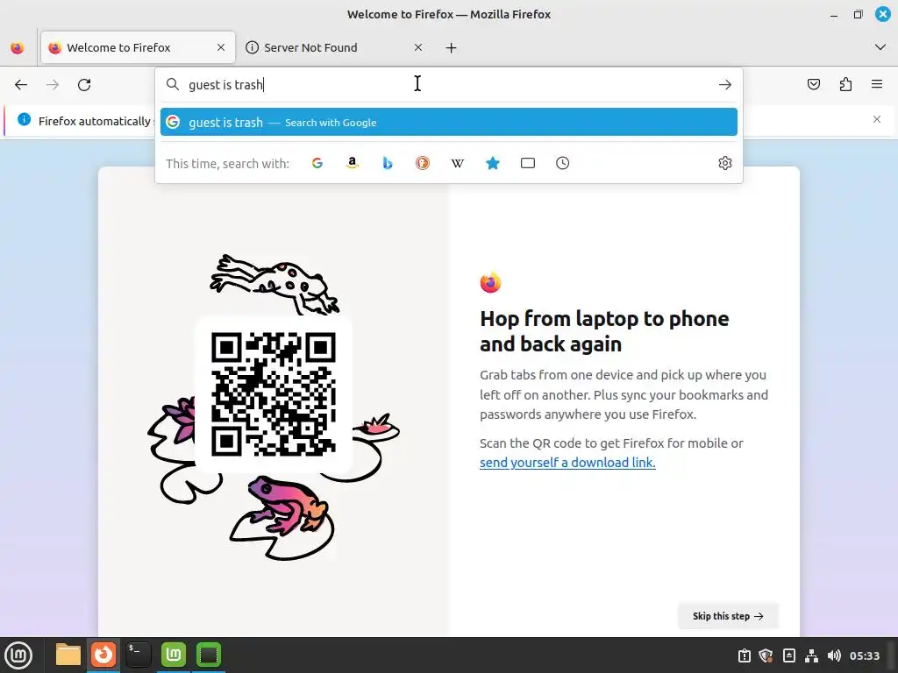The width and height of the screenshot is (898, 673).
Task: Dismiss the Firefox automatically notification bar
Action: point(877,119)
